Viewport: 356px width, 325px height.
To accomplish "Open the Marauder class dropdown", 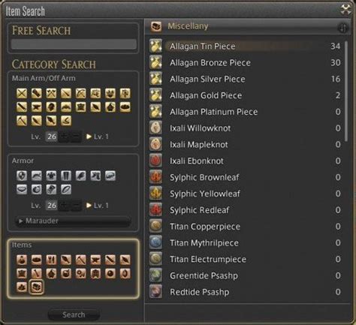I will (73, 221).
